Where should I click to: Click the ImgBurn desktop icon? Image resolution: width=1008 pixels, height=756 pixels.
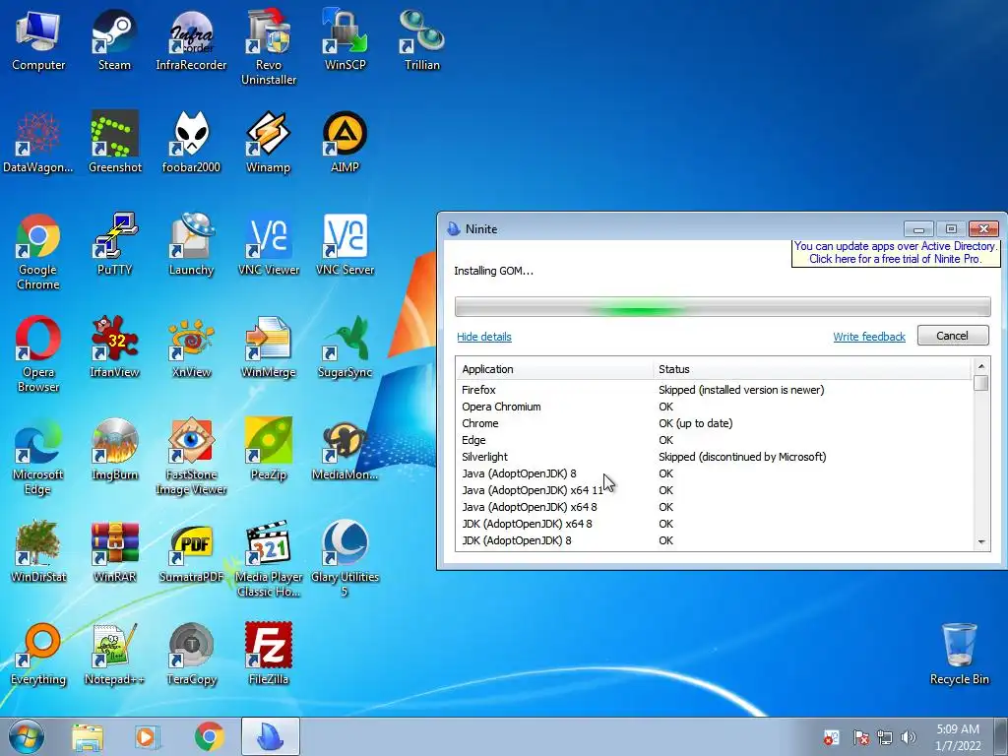click(114, 449)
